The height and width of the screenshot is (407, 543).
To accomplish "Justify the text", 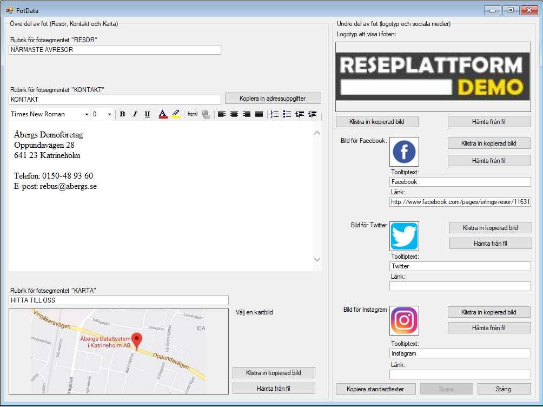I will 259,114.
